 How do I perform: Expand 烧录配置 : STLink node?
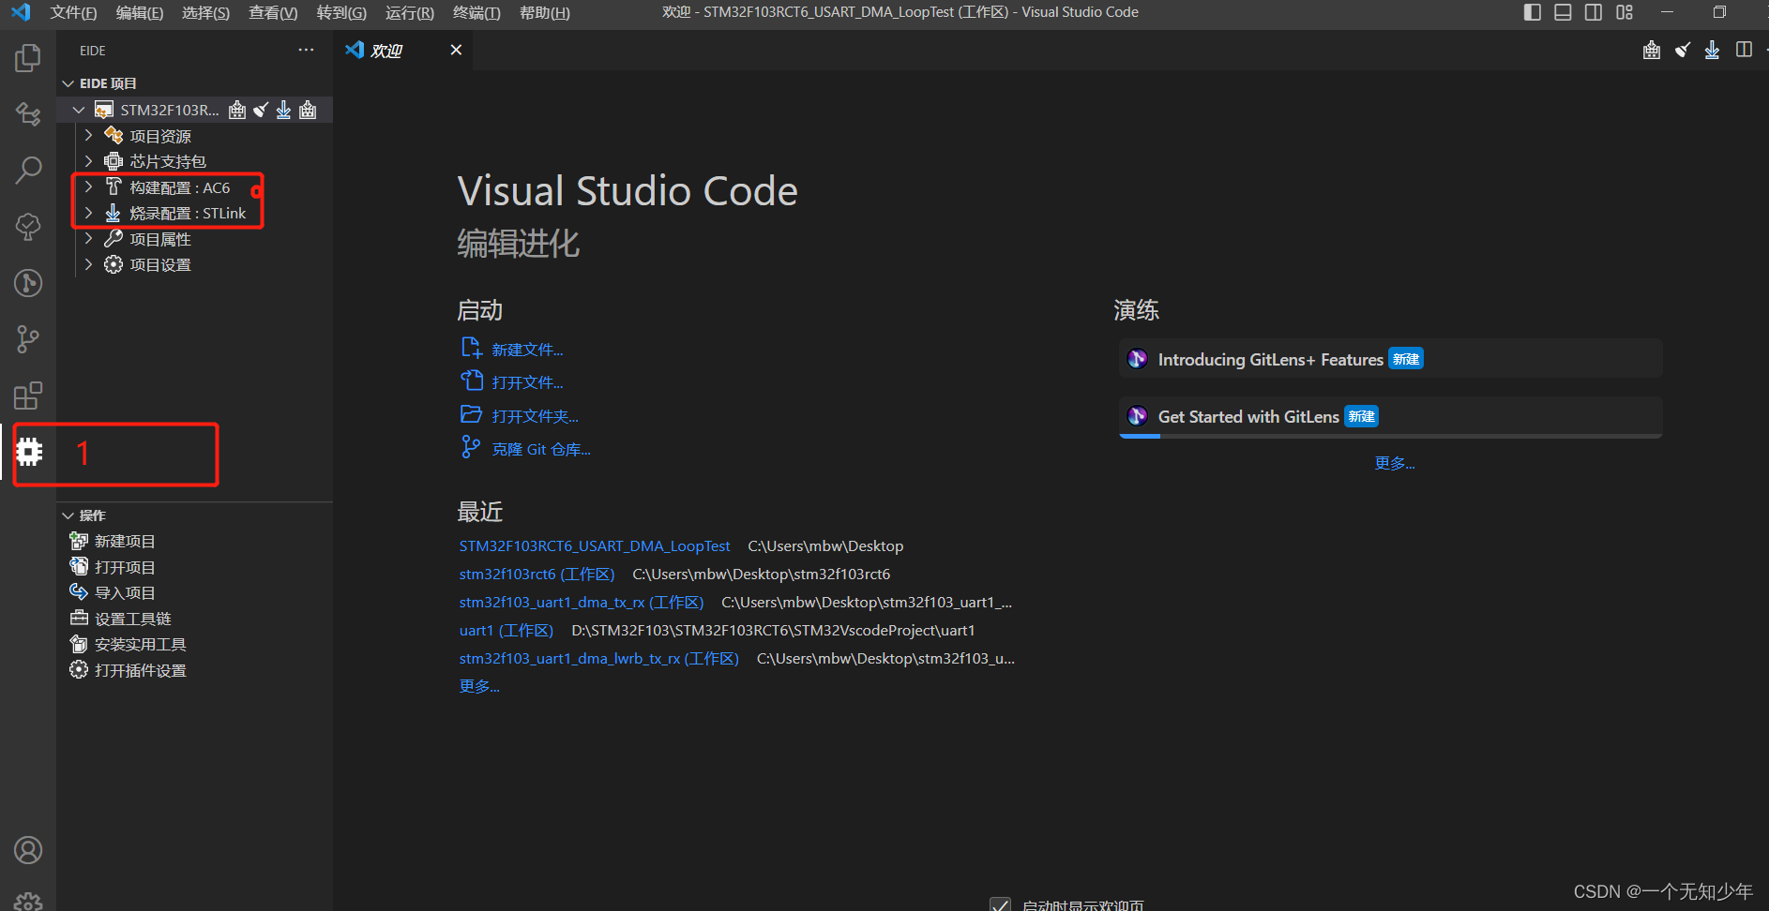88,213
